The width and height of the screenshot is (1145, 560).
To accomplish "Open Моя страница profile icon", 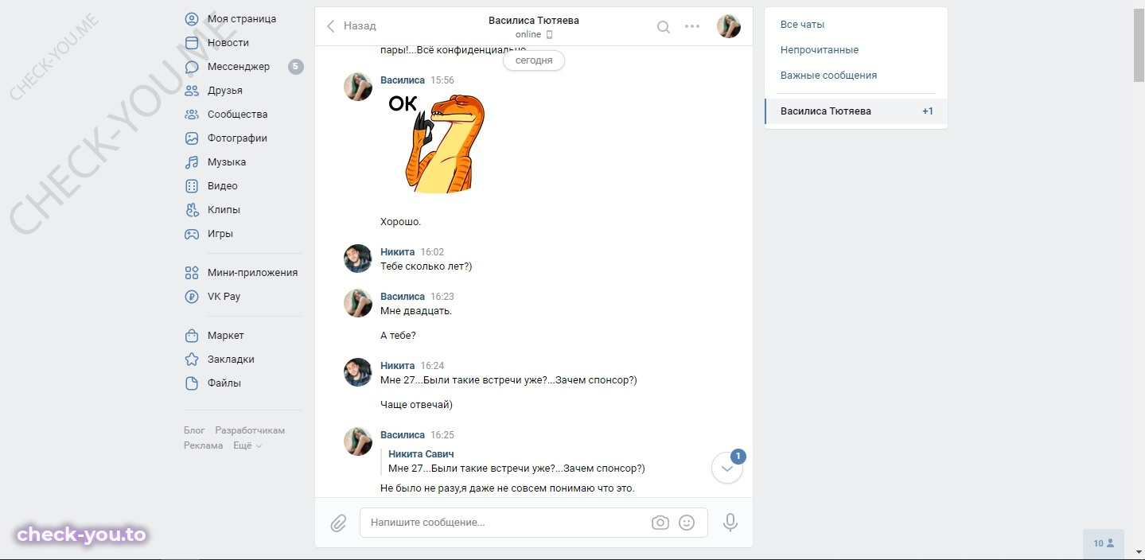I will tap(191, 19).
